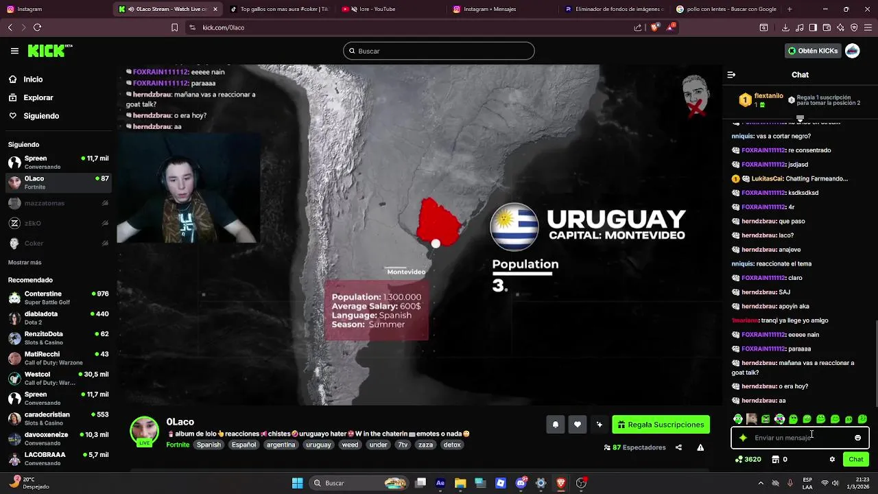Viewport: 878px width, 494px height.
Task: Open Conterstine recommended channel
Action: click(x=58, y=298)
